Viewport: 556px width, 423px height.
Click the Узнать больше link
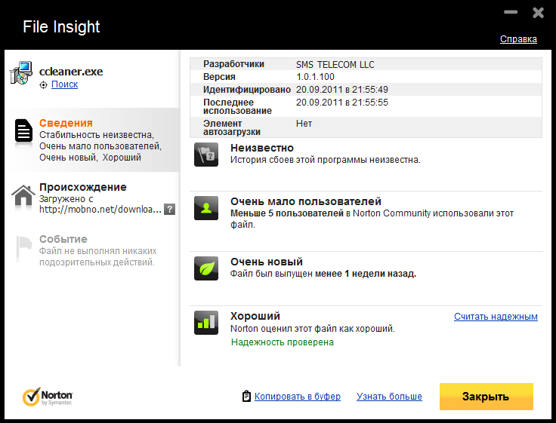[389, 396]
